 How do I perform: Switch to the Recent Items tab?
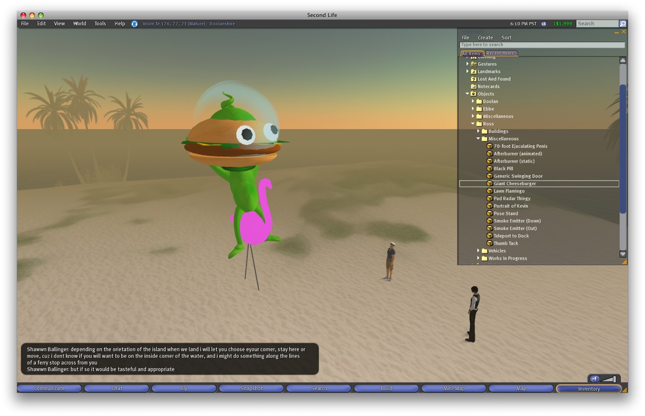[500, 53]
